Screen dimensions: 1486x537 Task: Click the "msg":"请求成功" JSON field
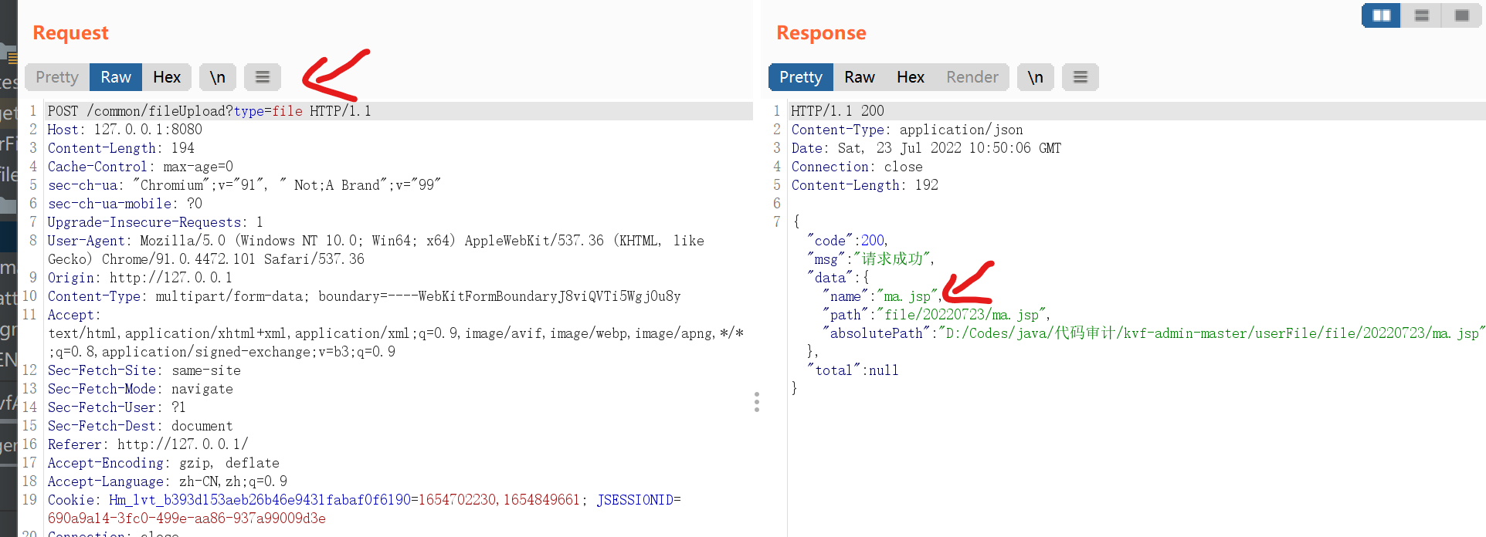coord(871,259)
